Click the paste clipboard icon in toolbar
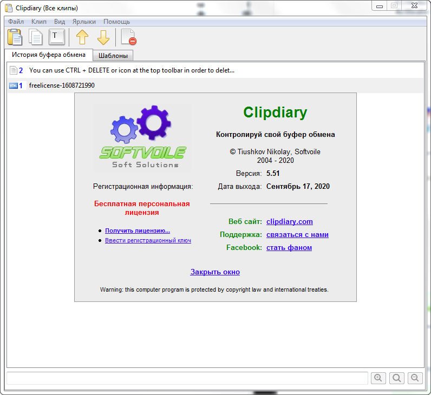431x395 pixels. tap(15, 37)
